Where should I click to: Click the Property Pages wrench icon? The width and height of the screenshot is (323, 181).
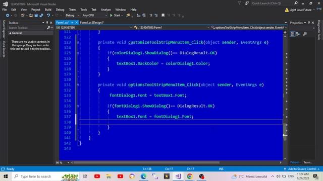(x=305, y=34)
